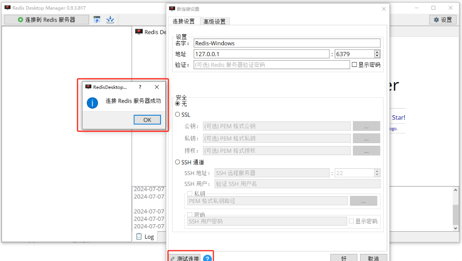
Task: Click the port field showing 6379
Action: tap(354, 54)
